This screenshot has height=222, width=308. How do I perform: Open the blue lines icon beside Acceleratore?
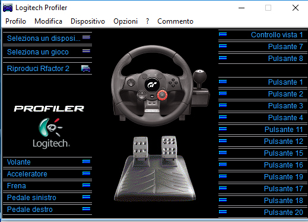86,173
